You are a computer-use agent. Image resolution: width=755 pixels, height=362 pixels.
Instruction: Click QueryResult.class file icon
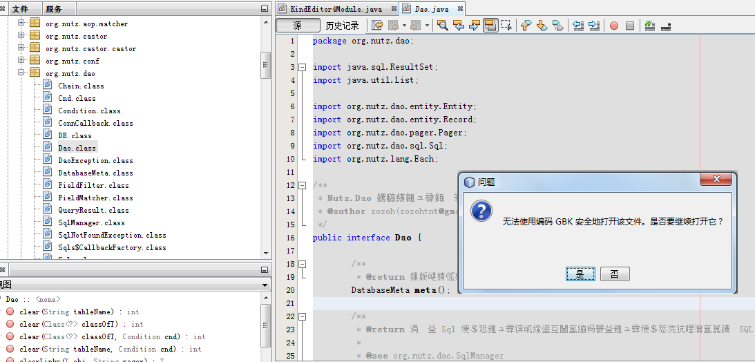(x=47, y=209)
